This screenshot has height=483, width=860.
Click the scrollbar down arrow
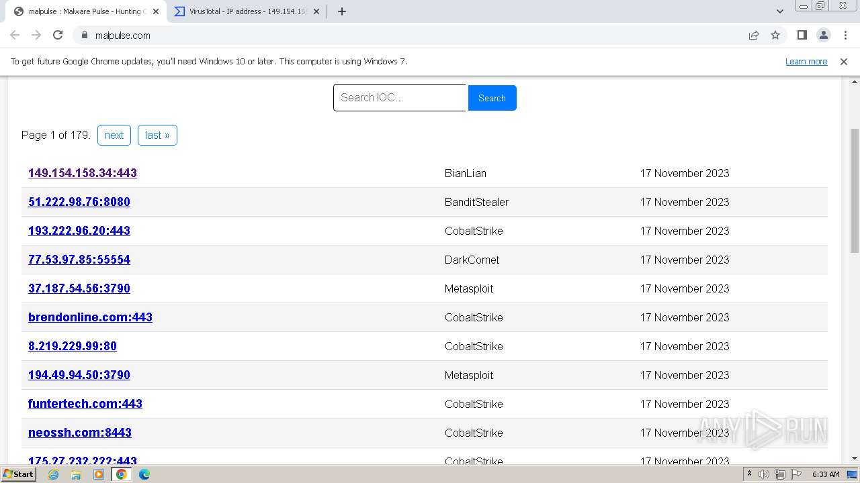855,459
